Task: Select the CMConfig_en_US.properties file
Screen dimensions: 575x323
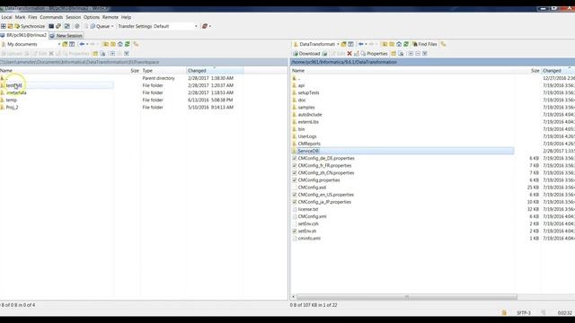Action: pyautogui.click(x=325, y=195)
